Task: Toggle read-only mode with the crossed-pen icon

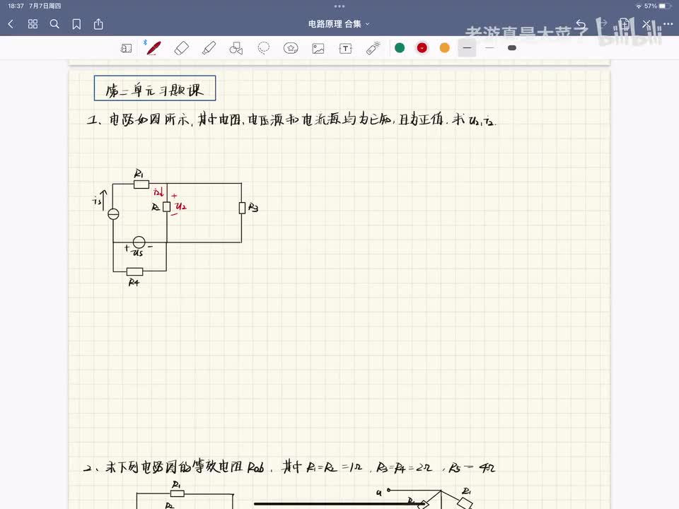Action: point(646,24)
